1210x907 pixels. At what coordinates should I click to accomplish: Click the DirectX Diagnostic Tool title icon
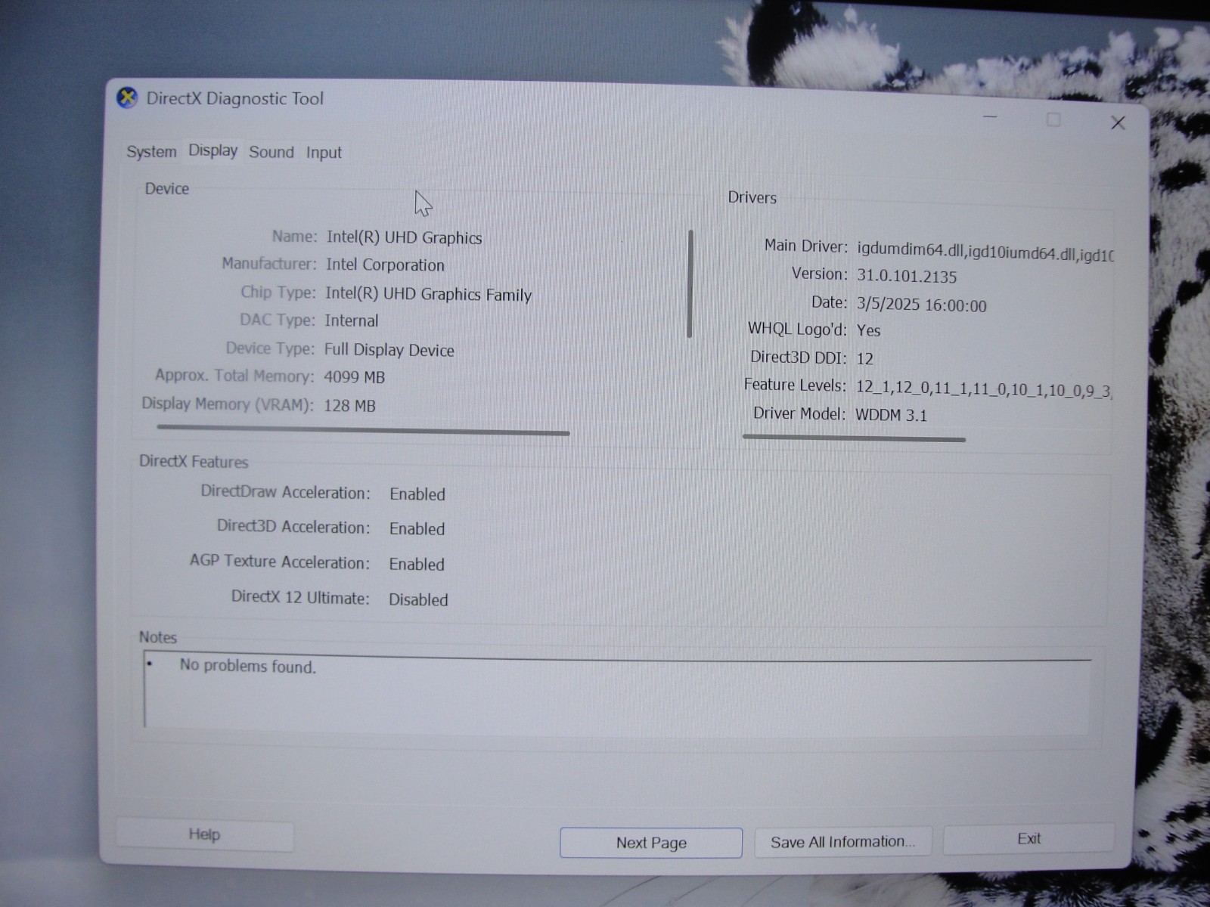(127, 98)
